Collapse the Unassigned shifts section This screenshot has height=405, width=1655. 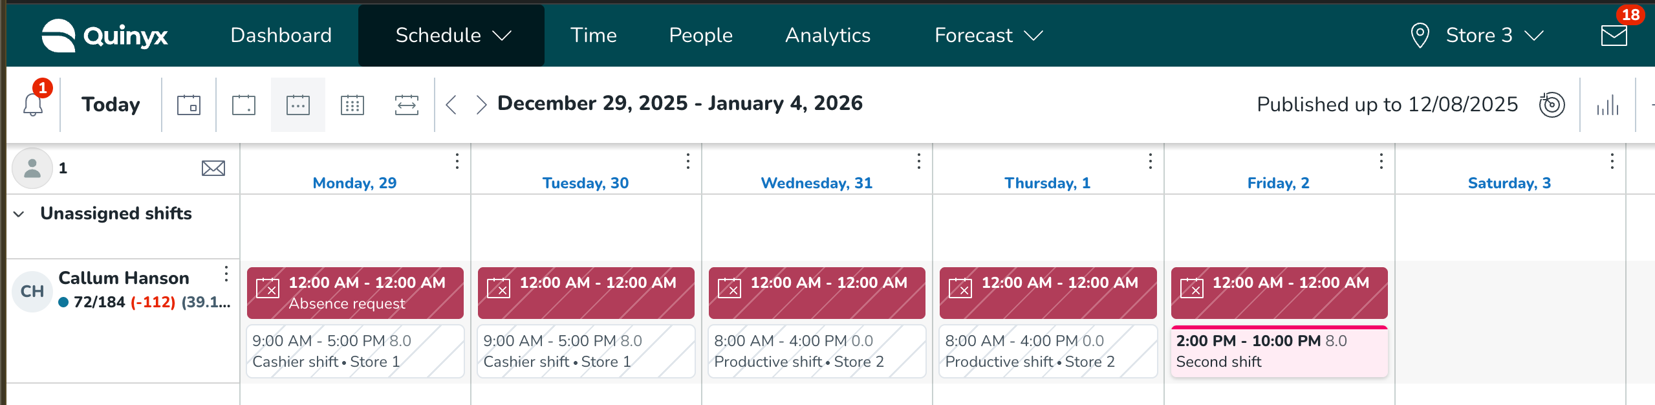point(19,214)
